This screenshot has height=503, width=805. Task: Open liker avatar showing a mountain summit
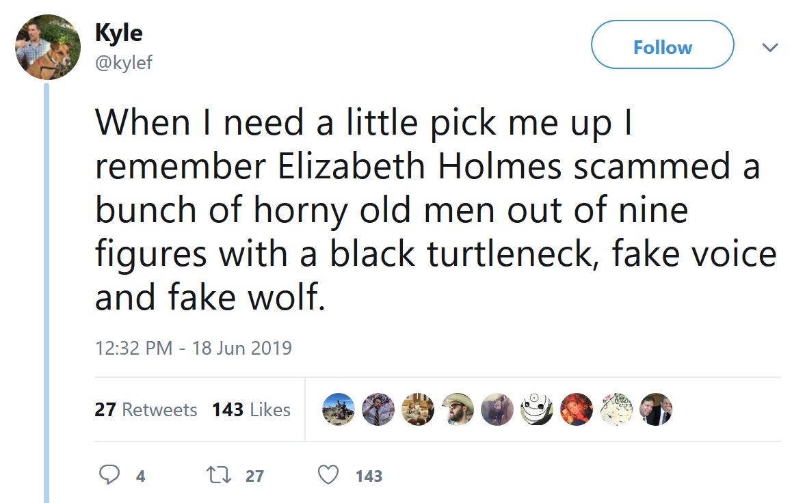click(336, 409)
